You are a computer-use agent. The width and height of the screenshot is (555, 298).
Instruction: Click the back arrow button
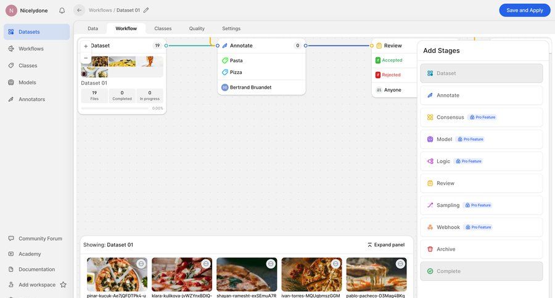[79, 10]
